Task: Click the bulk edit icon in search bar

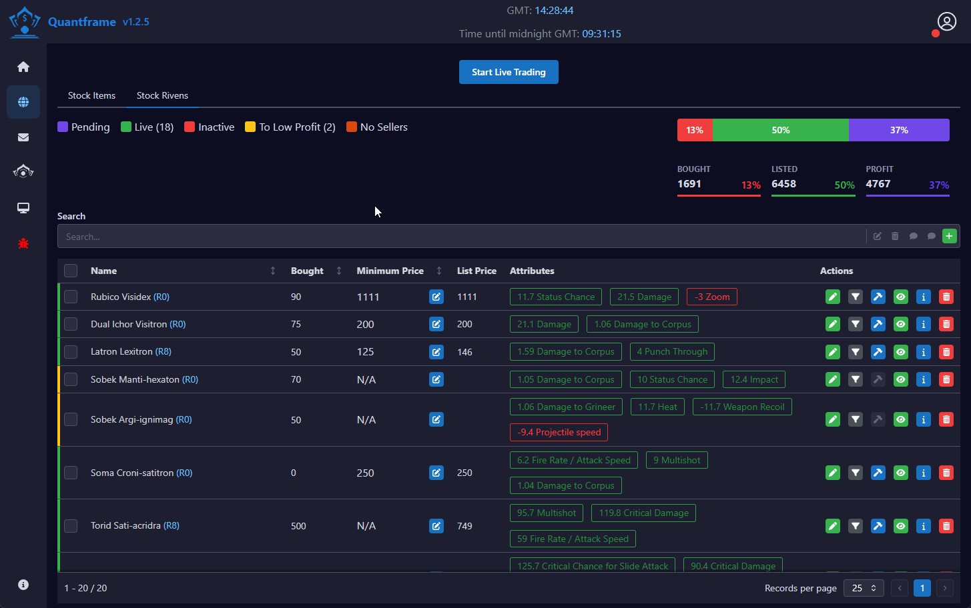Action: (878, 236)
